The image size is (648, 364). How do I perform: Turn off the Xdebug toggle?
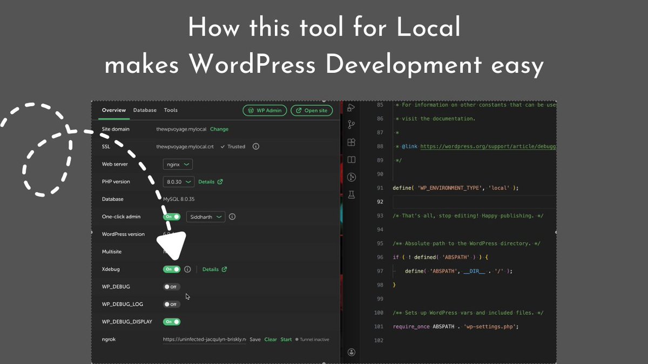[x=172, y=269]
